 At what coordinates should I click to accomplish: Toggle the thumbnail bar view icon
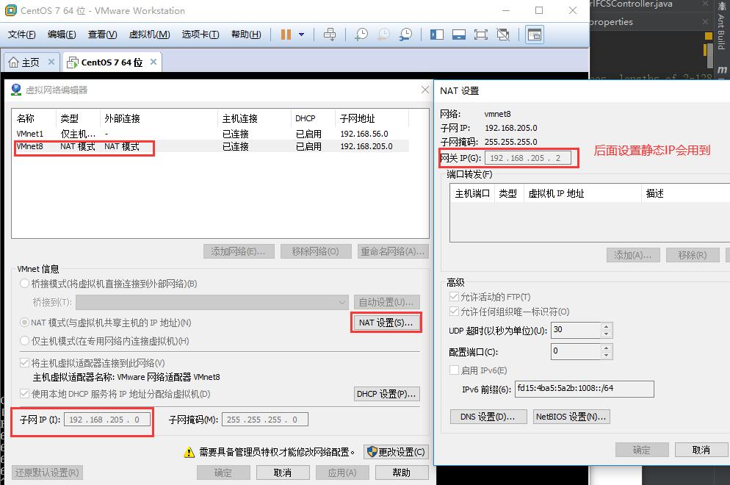coord(458,35)
